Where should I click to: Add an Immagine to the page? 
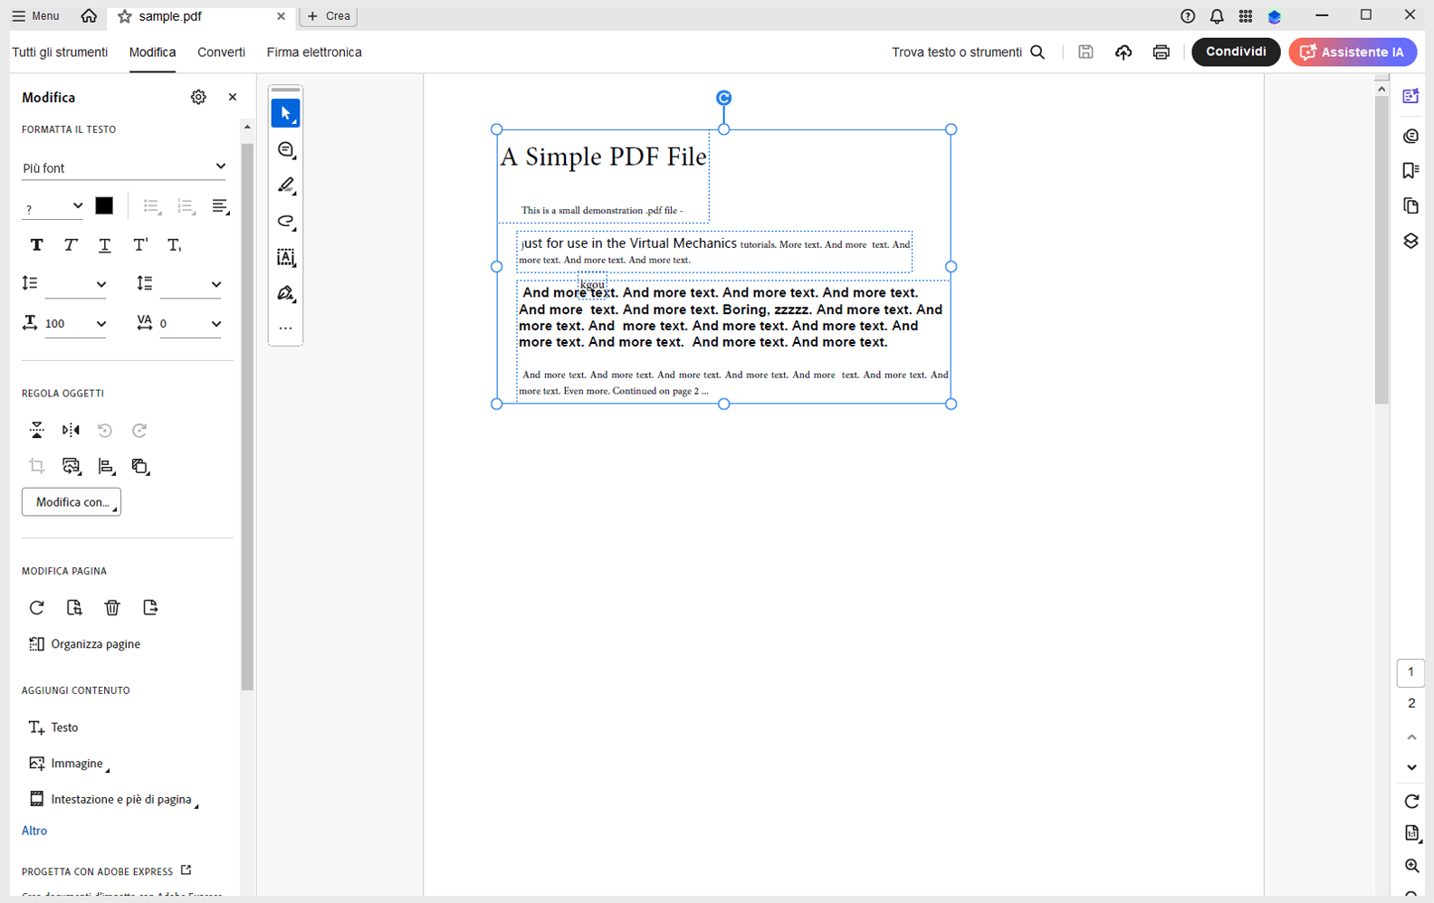(x=68, y=764)
